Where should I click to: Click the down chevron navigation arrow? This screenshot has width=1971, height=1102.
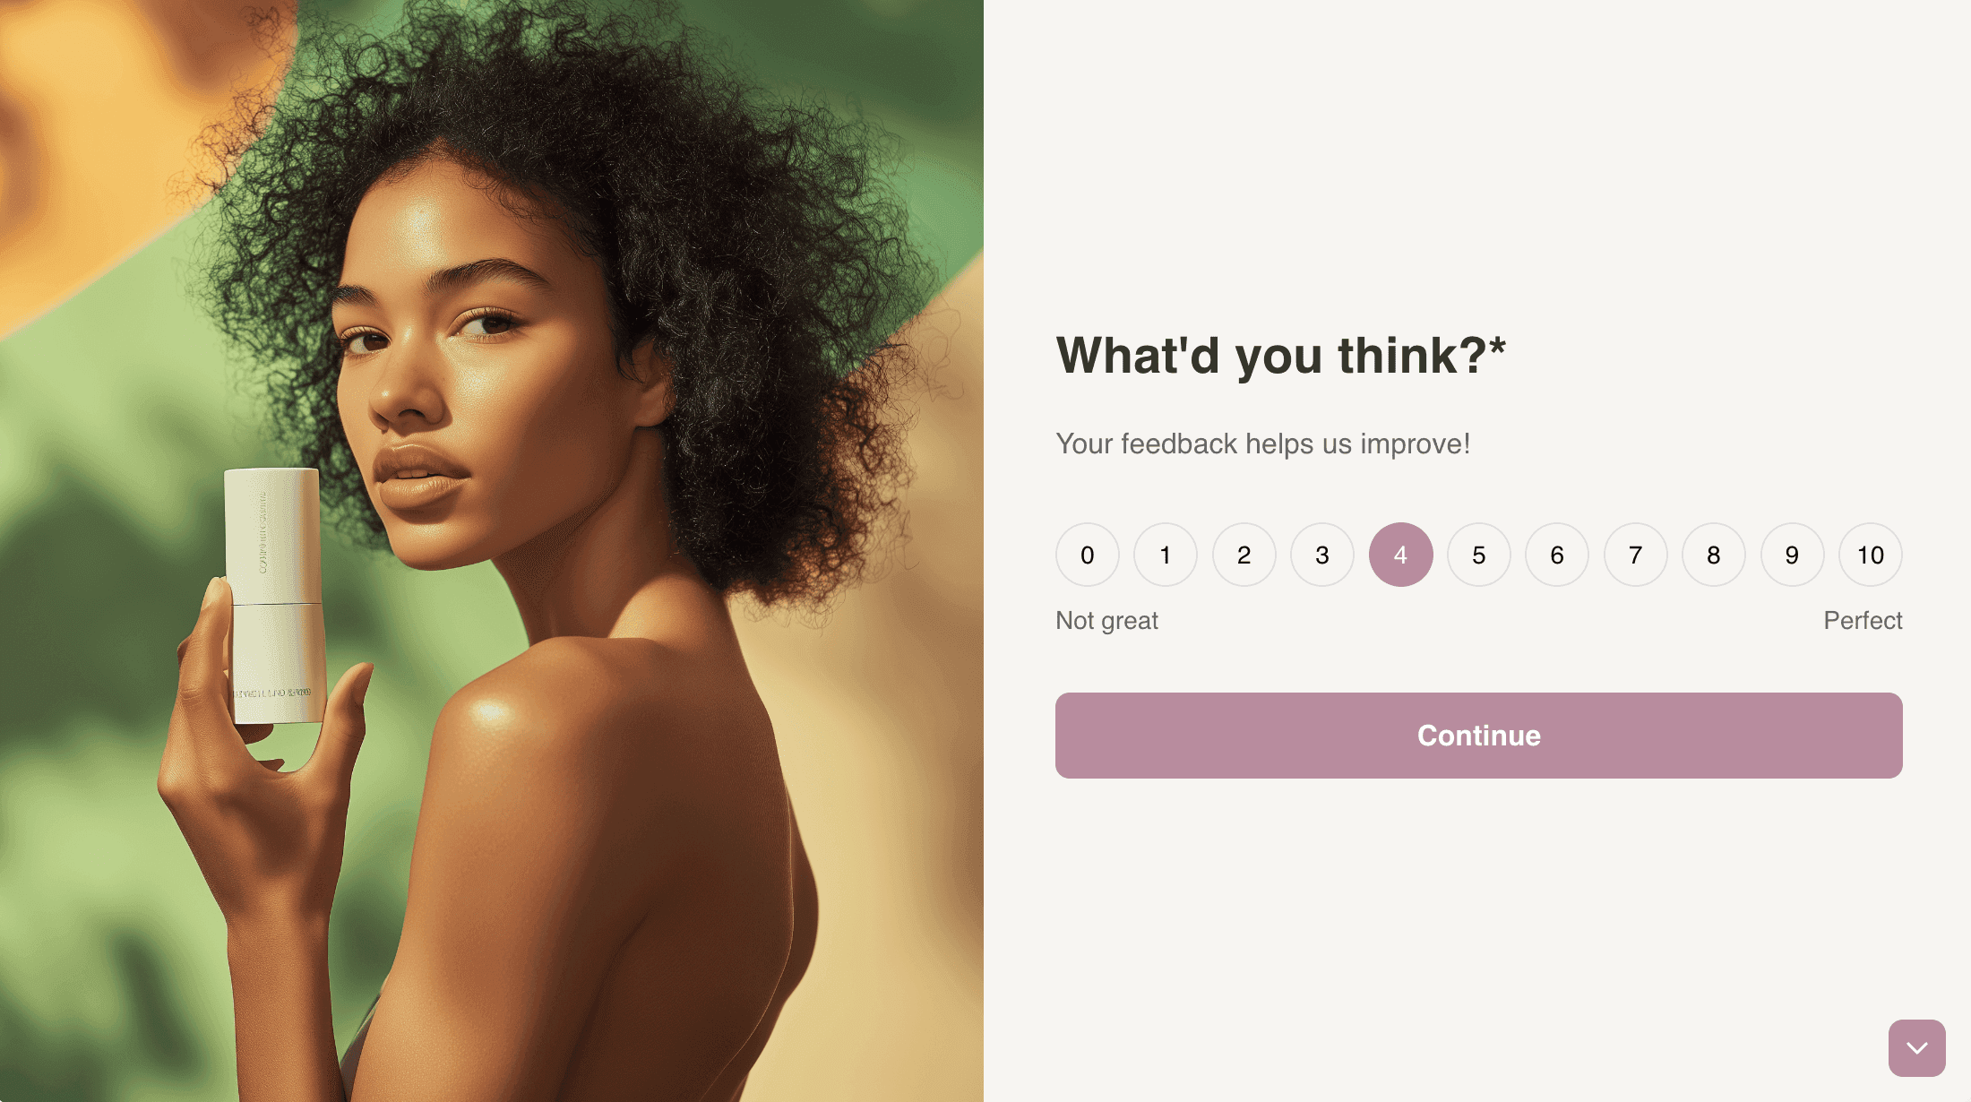(x=1917, y=1048)
